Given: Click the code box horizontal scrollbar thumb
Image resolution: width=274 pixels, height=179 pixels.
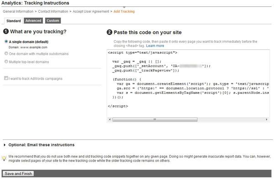Looking at the screenshot, I should point(155,120).
